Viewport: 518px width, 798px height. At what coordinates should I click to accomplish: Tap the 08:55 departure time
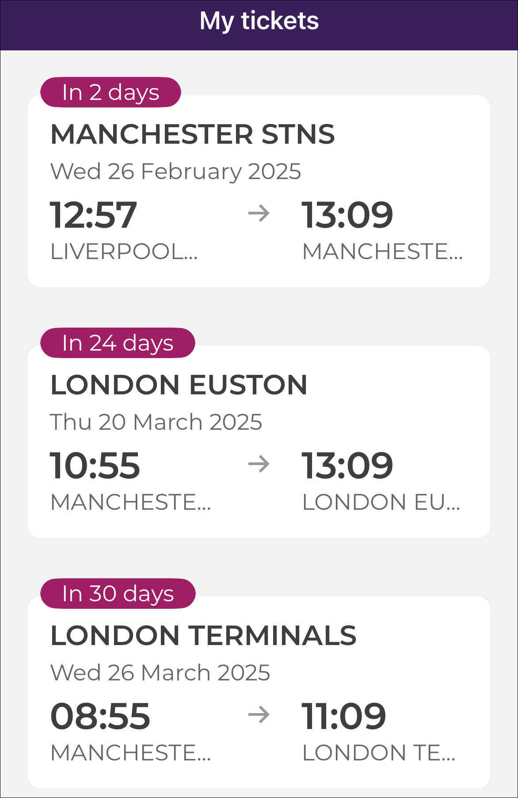pos(100,716)
